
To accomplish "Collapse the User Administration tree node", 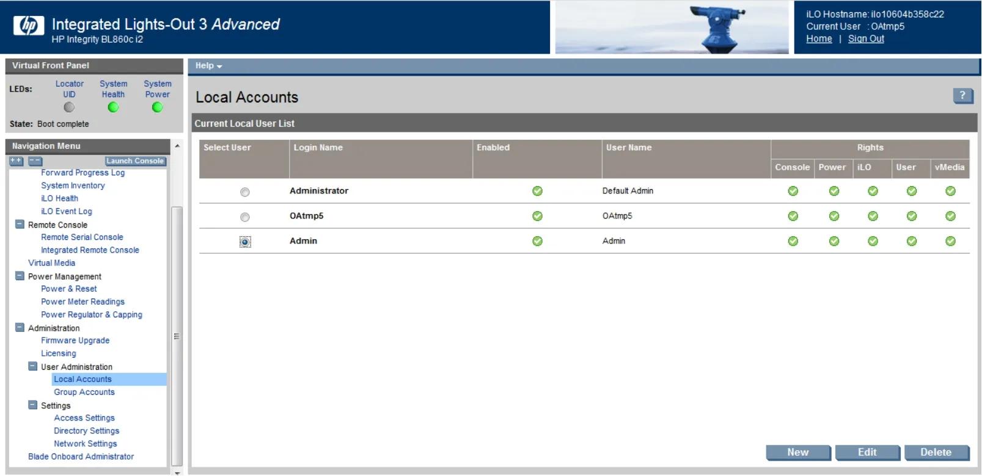I will [32, 367].
